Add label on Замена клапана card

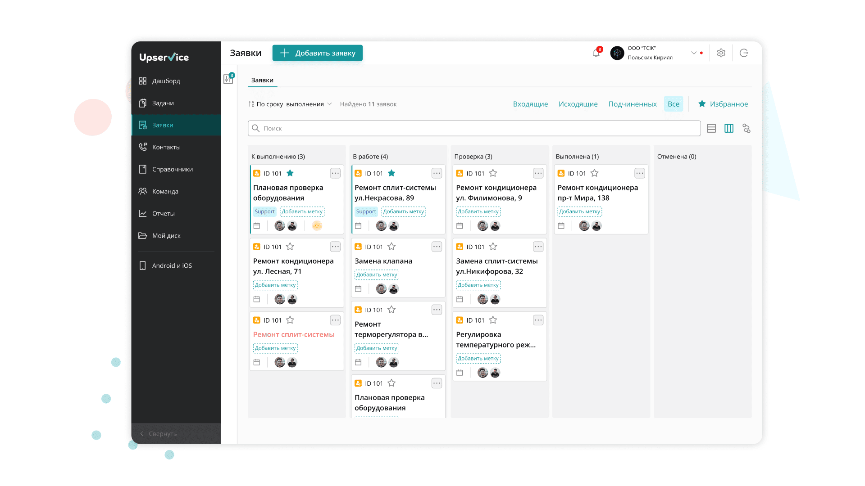coord(377,274)
